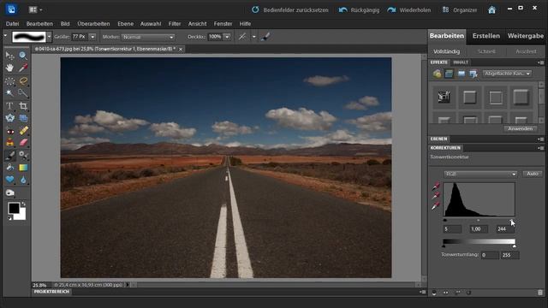
Task: Select the Clone Stamp tool
Action: click(9, 143)
